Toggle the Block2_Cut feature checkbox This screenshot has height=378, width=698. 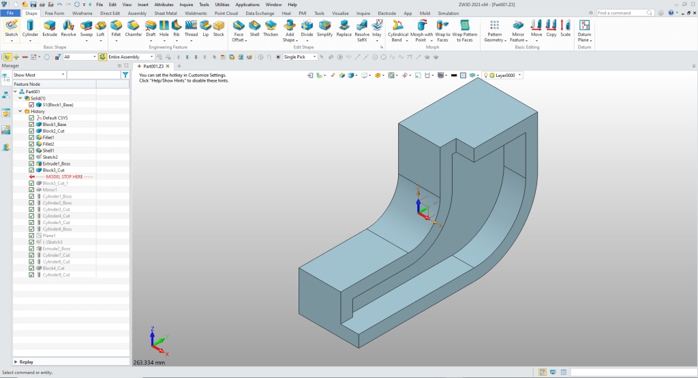click(x=31, y=131)
